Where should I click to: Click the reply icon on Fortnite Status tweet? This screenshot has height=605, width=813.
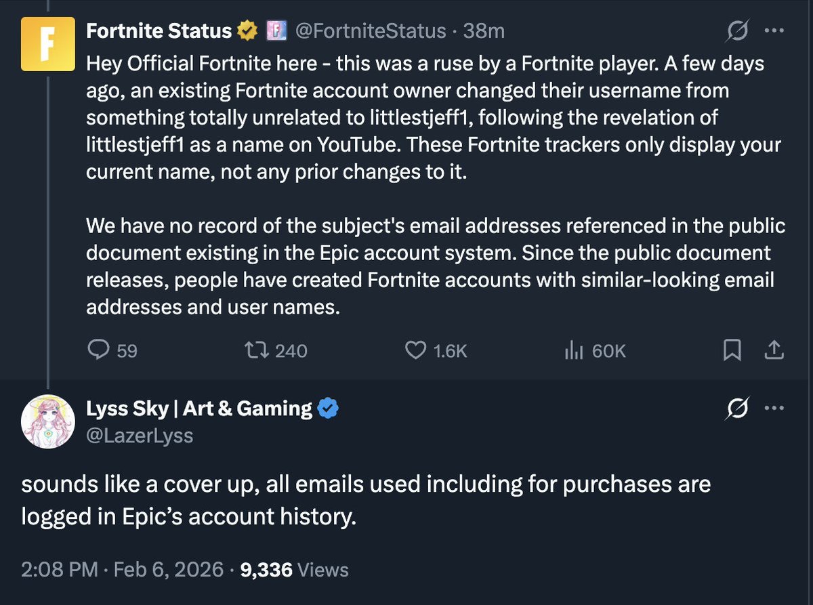(x=100, y=350)
